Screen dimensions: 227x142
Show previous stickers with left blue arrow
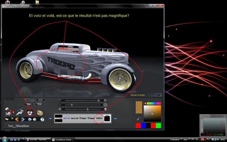coord(50,118)
